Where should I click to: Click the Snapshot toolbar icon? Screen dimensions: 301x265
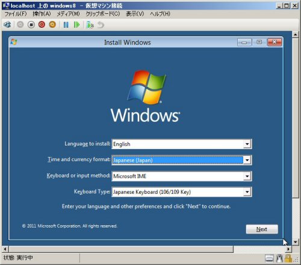pos(90,25)
